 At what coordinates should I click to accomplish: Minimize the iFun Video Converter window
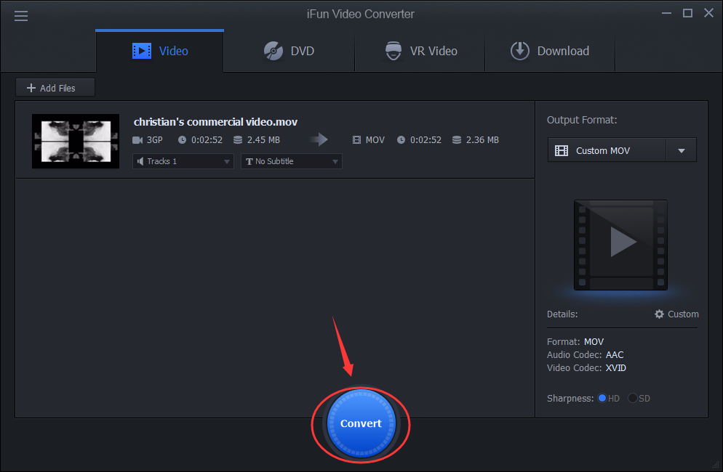point(666,13)
